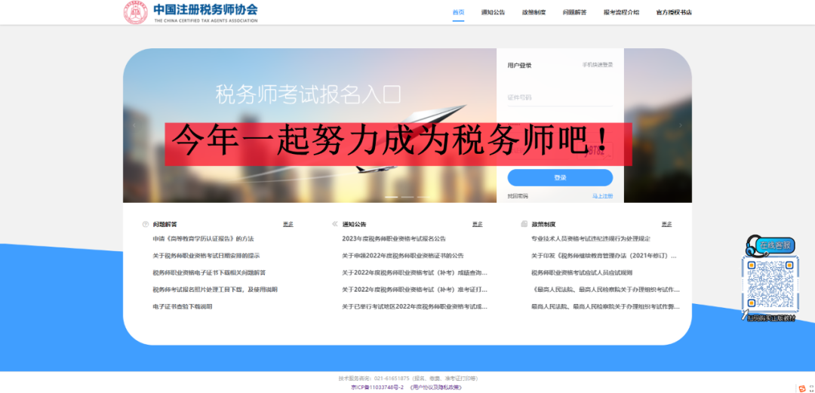Focus the 证件号码 input field

tap(560, 97)
